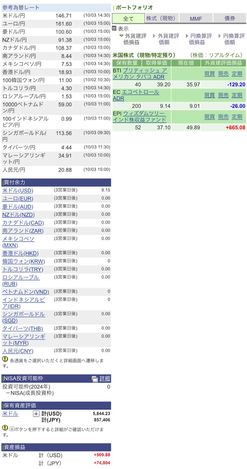247x469 pixels.
Task: Click the 外貨建評価損益 column header
Action: tap(223, 63)
